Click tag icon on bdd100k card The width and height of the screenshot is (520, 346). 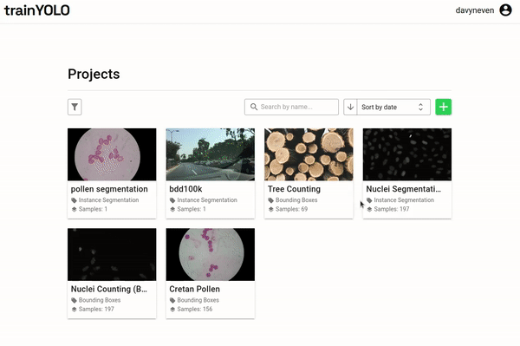pyautogui.click(x=172, y=200)
